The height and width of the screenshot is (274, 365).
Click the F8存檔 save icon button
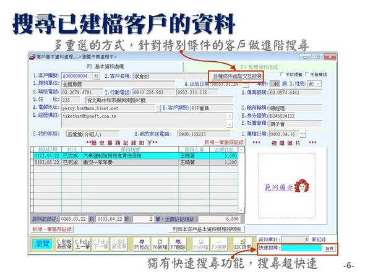(200, 244)
